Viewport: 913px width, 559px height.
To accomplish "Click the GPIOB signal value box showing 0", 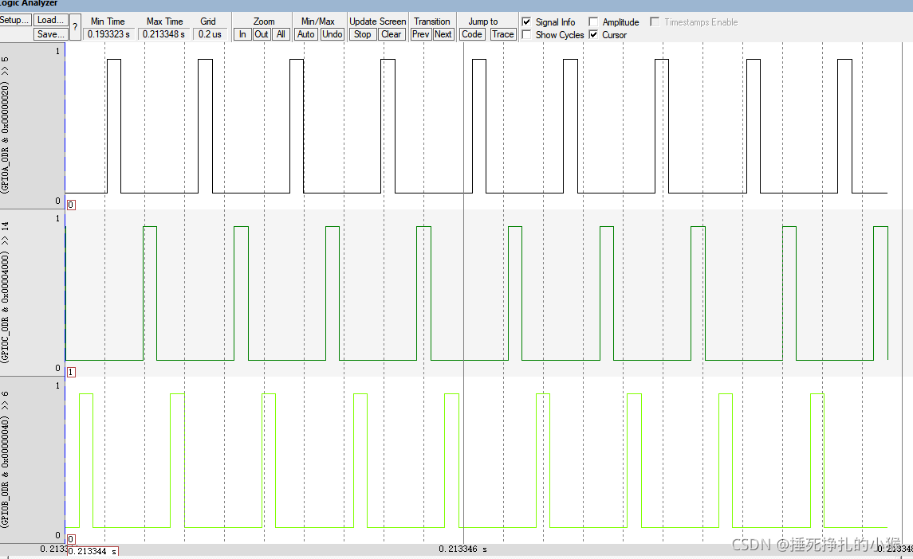I will tap(71, 539).
